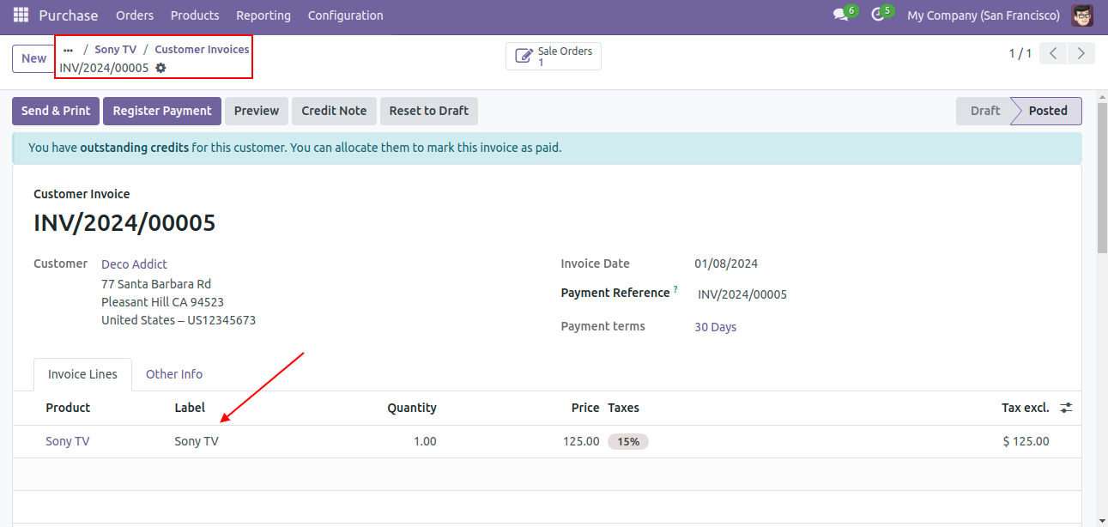Click the large INV/2024/00005 invoice title
Screen dimensions: 1108x527
124,223
